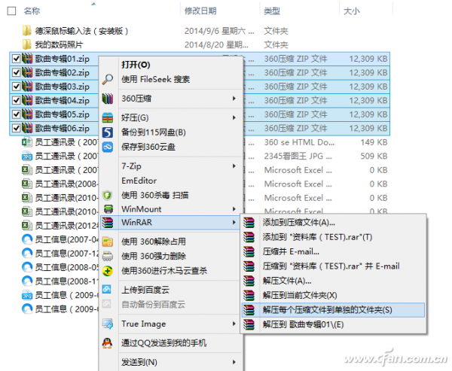Click the 360云盘 cloud icon
The image size is (452, 371).
[x=108, y=147]
